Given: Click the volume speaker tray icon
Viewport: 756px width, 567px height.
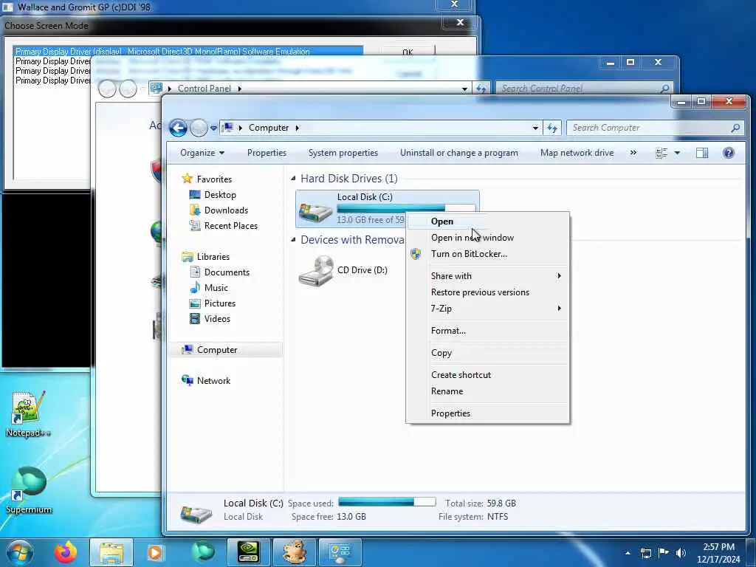Looking at the screenshot, I should pyautogui.click(x=681, y=552).
